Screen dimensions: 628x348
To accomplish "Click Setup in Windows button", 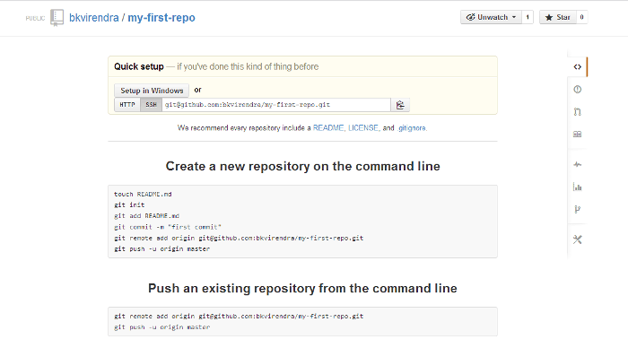I will [152, 91].
